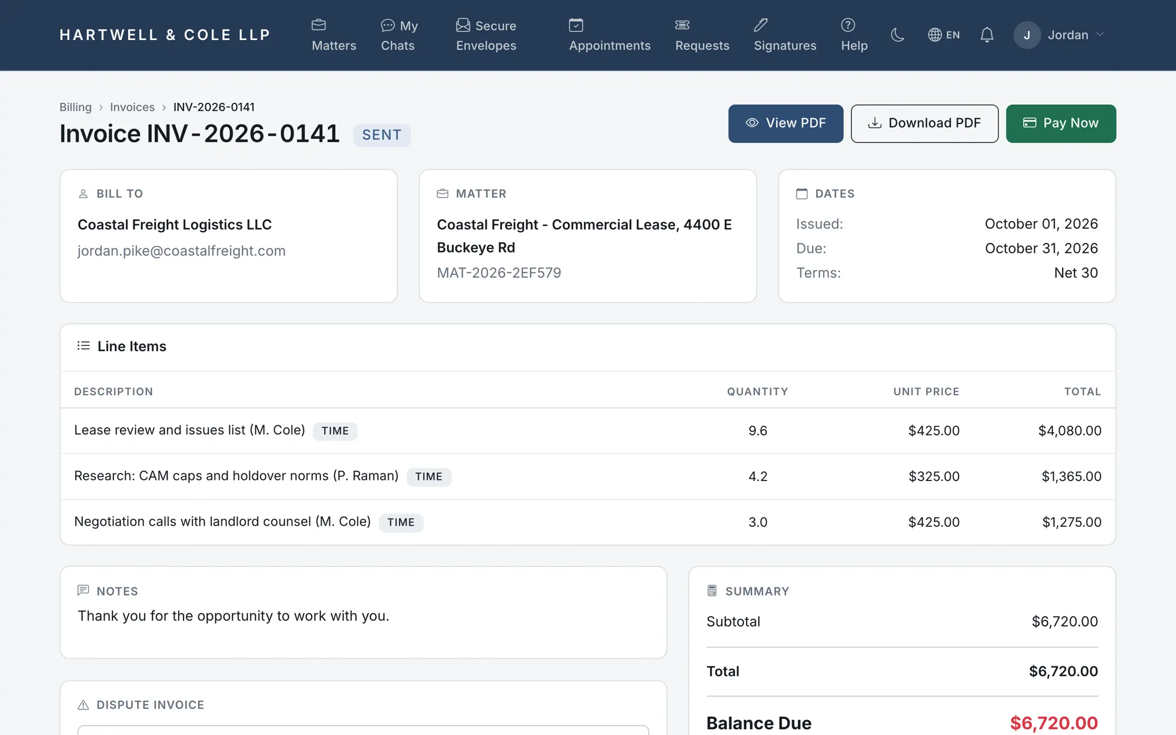Click the Billing breadcrumb link
Image resolution: width=1176 pixels, height=735 pixels.
pos(75,107)
